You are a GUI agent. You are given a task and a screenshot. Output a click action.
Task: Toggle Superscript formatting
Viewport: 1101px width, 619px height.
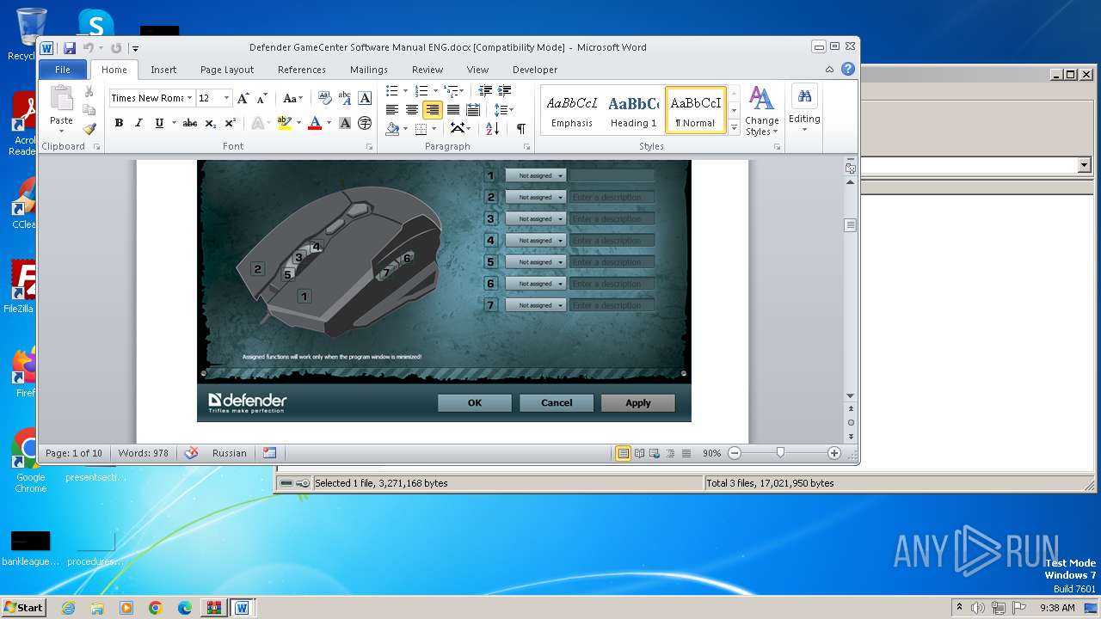[230, 123]
